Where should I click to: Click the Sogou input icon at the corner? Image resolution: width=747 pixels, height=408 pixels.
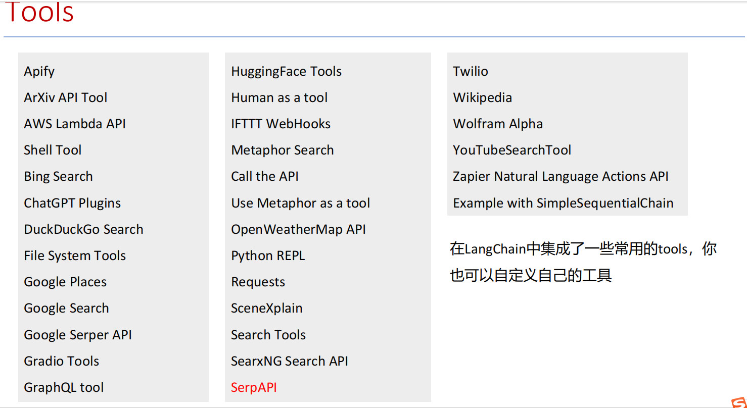738,402
